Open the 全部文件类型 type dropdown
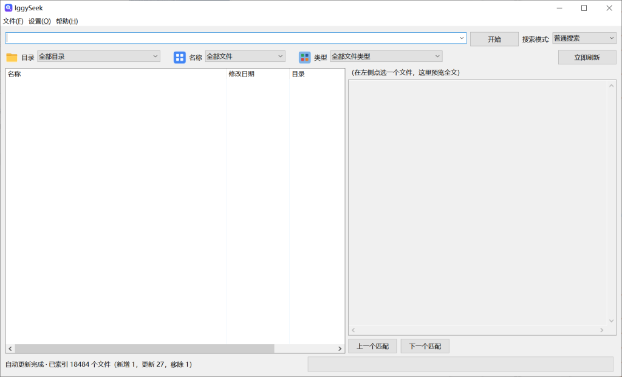The image size is (622, 377). pyautogui.click(x=386, y=56)
